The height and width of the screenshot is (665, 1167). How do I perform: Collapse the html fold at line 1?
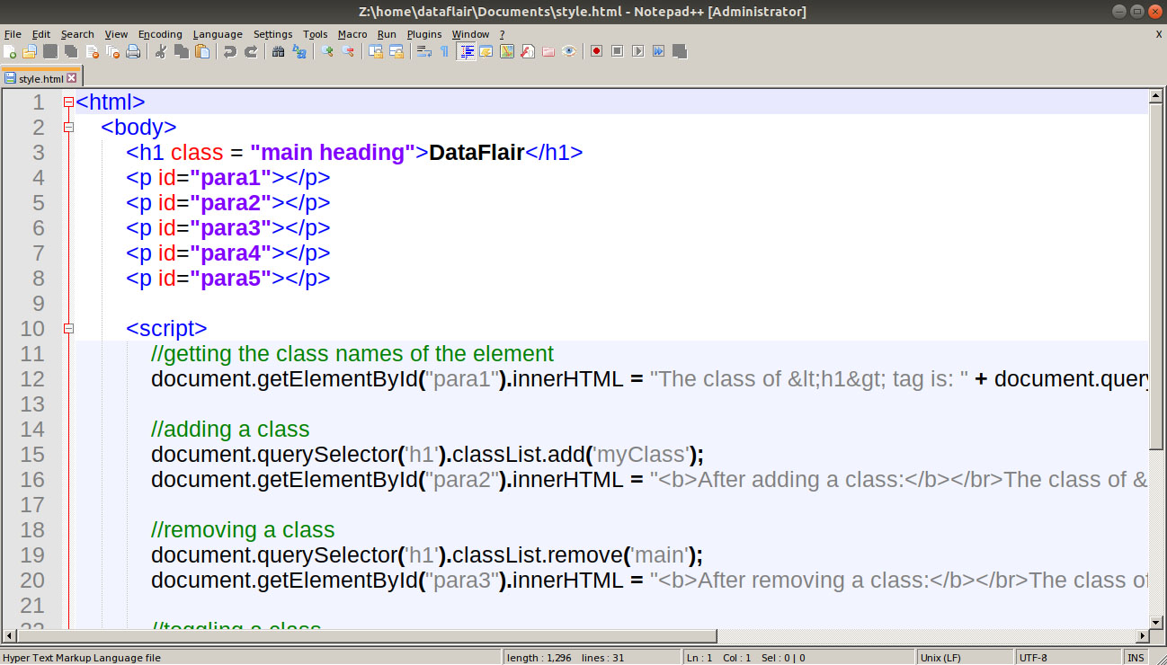pos(68,102)
